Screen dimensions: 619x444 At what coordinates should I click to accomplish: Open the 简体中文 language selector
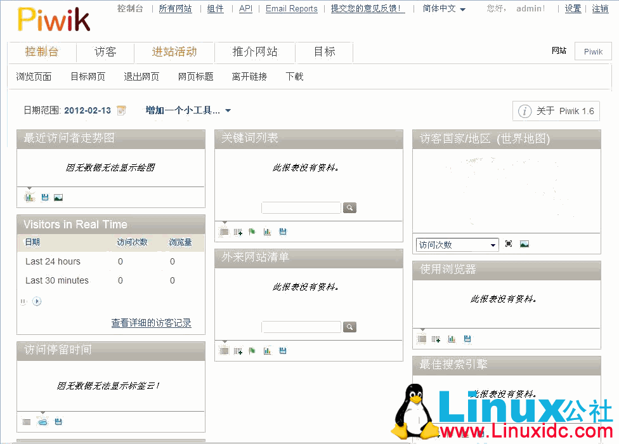(x=444, y=9)
